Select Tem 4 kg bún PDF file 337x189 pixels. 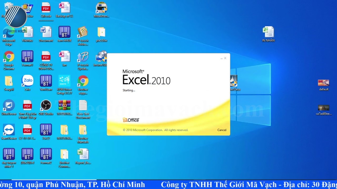pyautogui.click(x=27, y=110)
